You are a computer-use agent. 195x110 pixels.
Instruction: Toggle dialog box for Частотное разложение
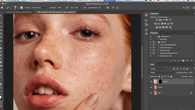click(154, 45)
